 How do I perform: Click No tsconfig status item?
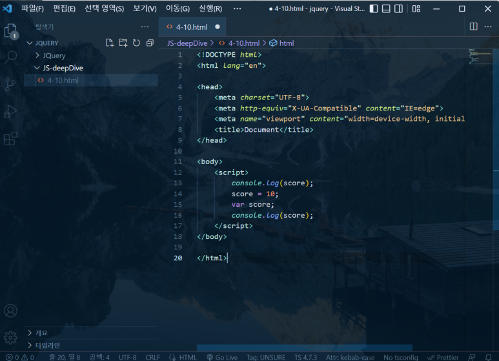[401, 358]
